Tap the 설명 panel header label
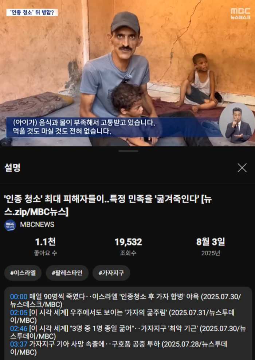Image resolution: width=255 pixels, height=360 pixels. (x=12, y=168)
